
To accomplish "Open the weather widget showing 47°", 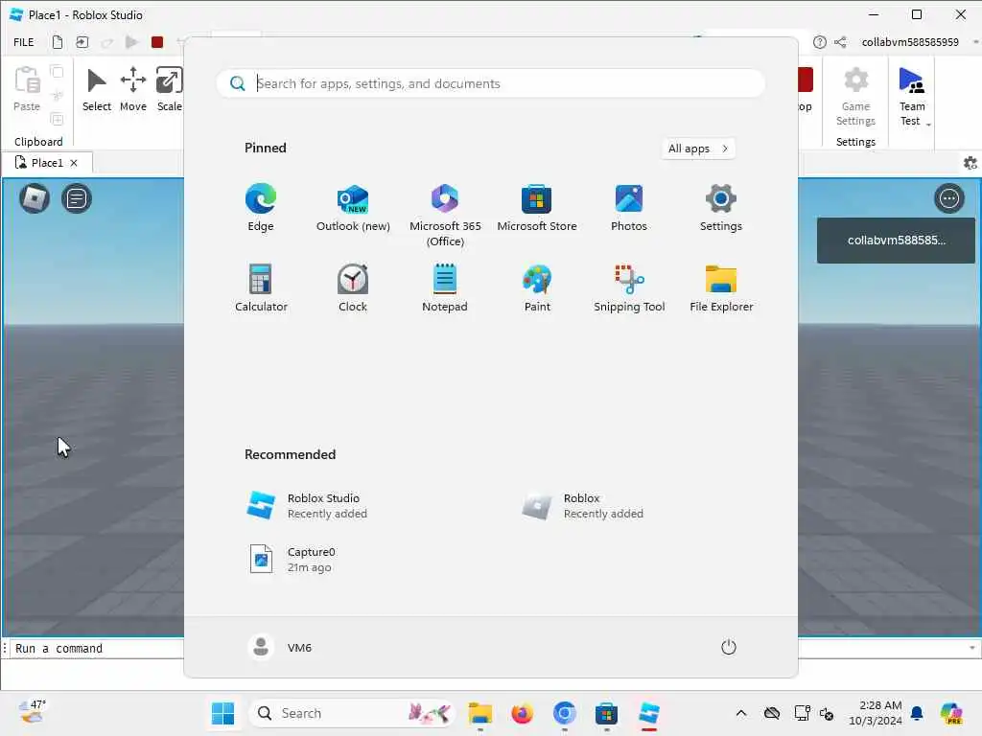I will point(33,712).
